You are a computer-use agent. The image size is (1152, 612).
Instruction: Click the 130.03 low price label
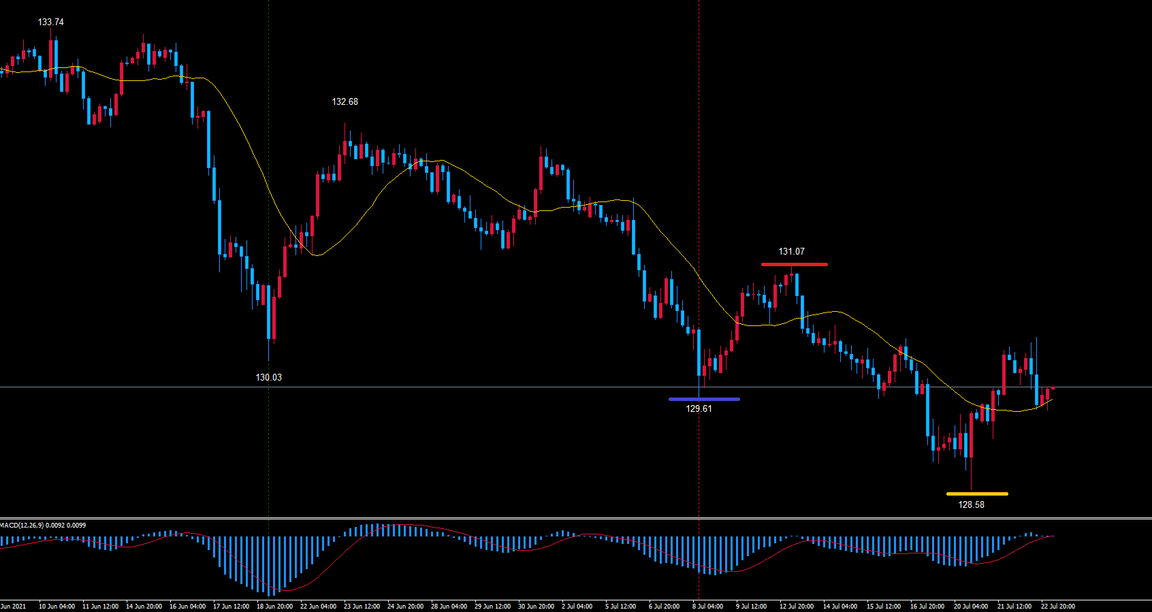point(268,378)
